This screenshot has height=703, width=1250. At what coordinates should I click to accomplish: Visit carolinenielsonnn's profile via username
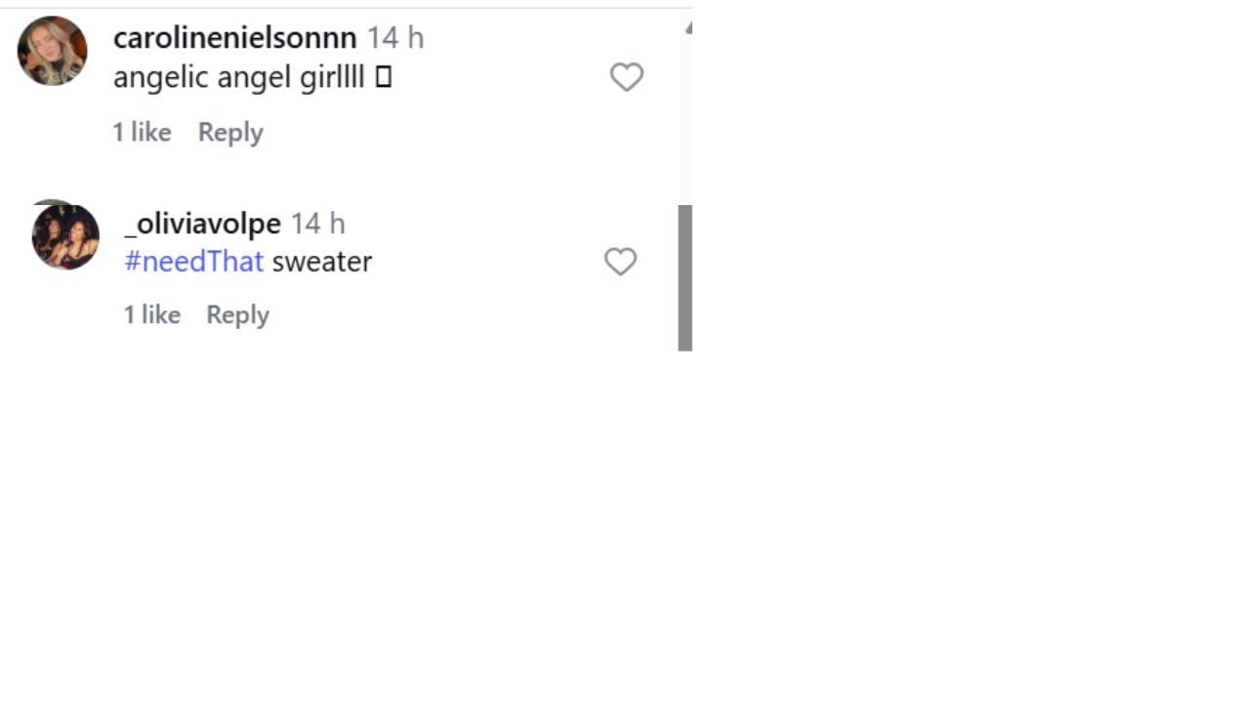(x=234, y=38)
